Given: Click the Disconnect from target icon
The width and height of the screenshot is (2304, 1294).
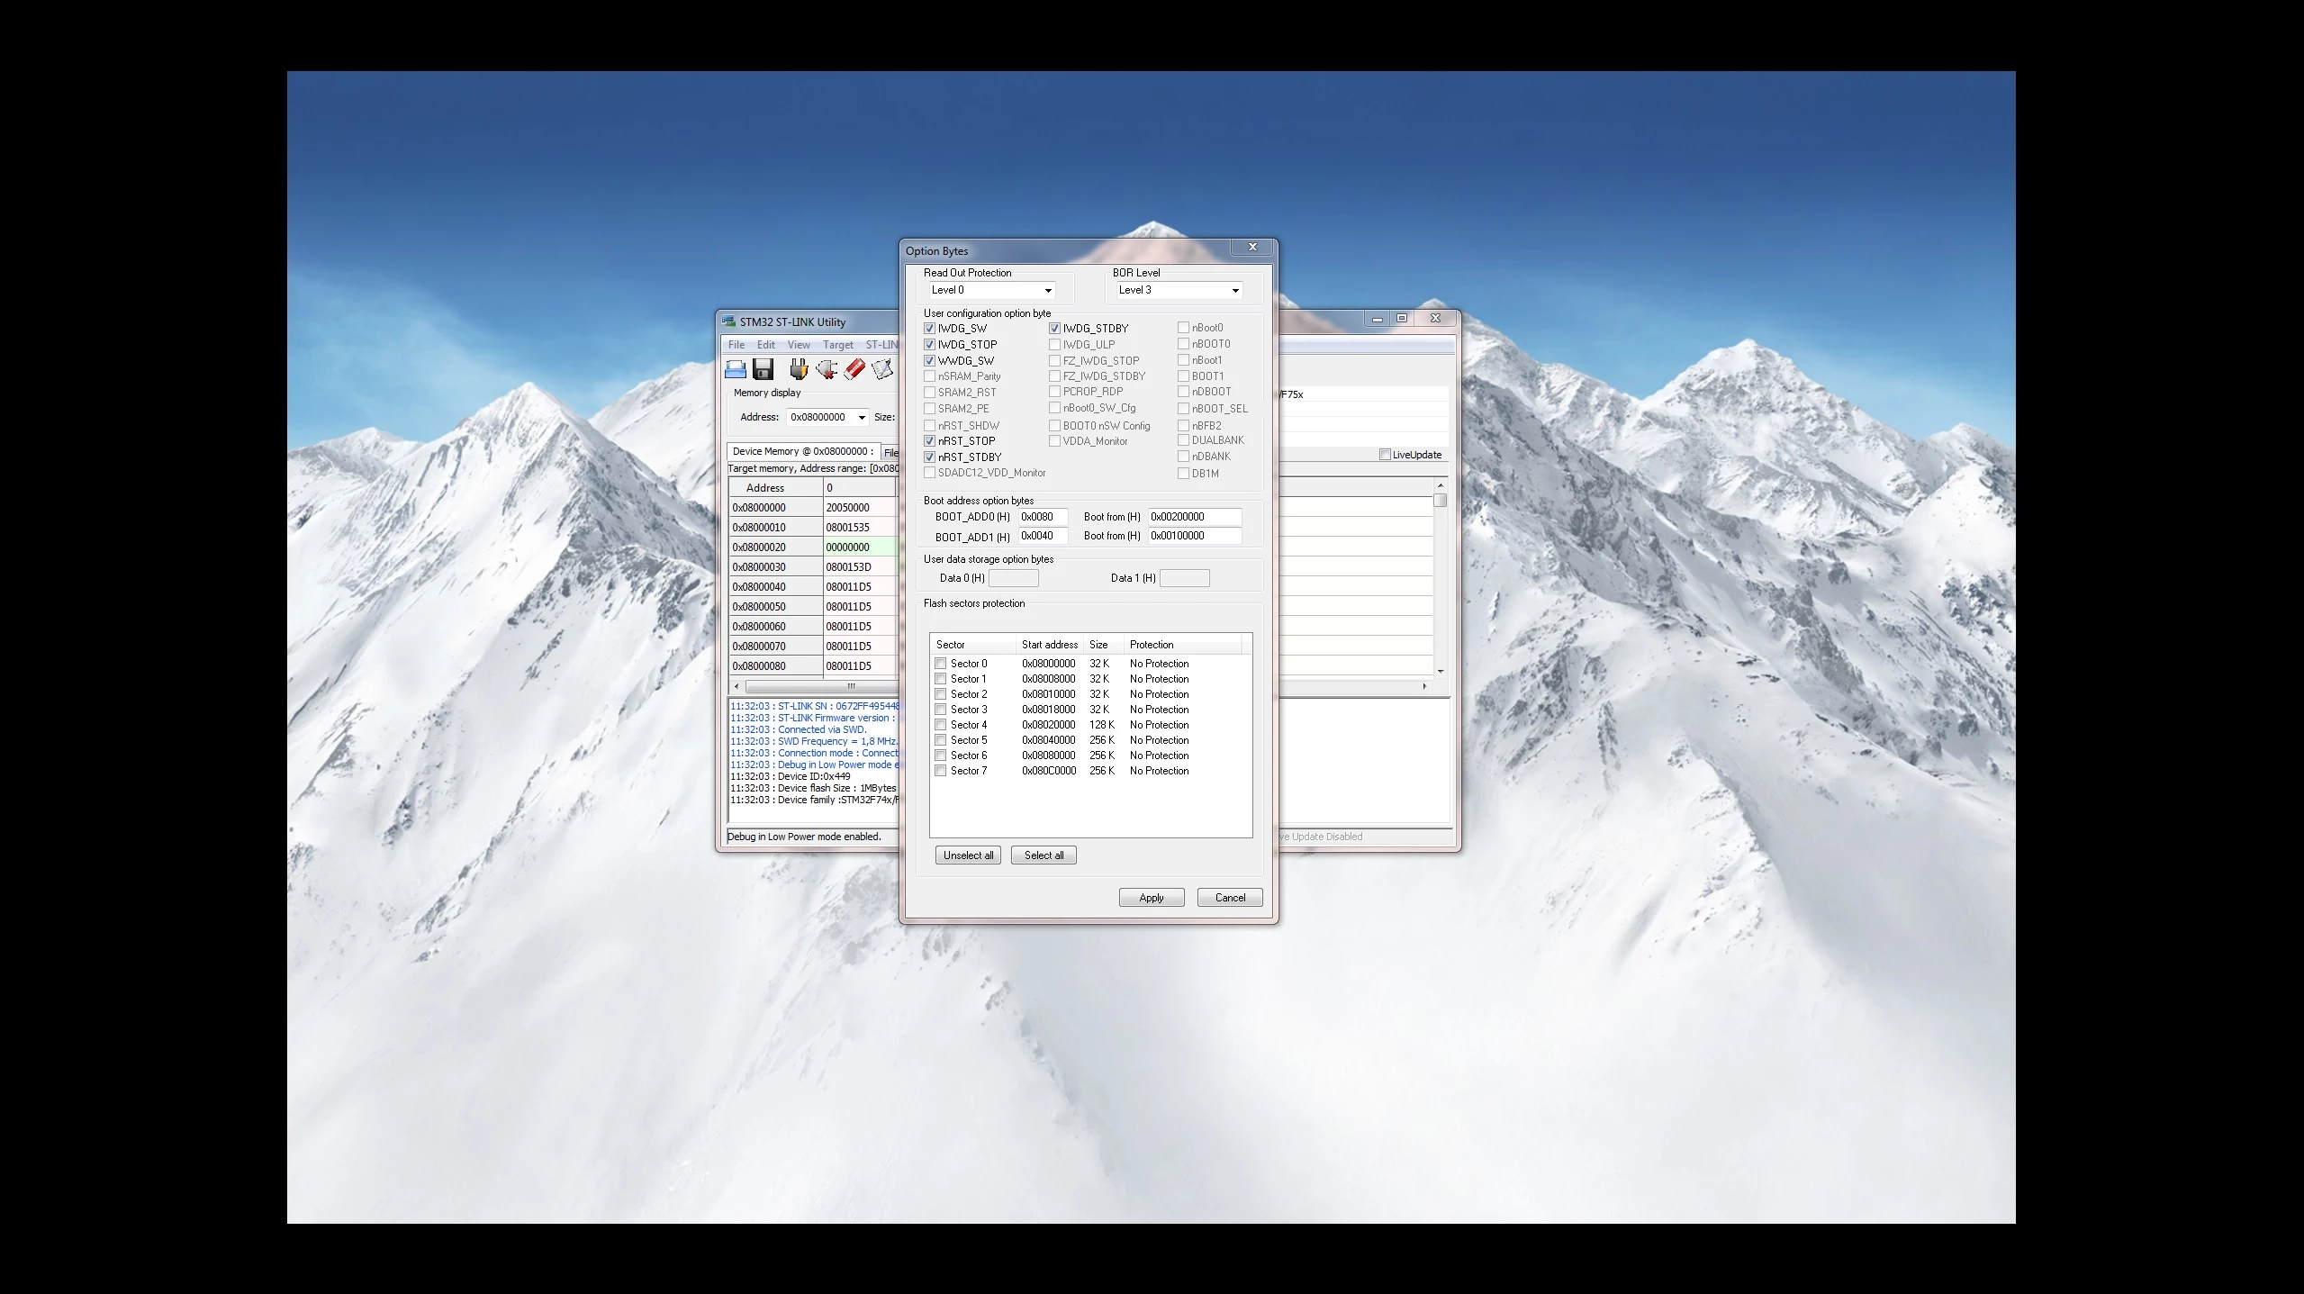Looking at the screenshot, I should [827, 369].
